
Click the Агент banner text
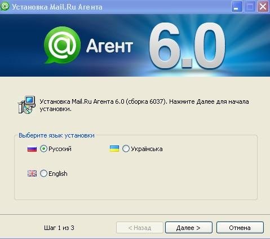[110, 46]
